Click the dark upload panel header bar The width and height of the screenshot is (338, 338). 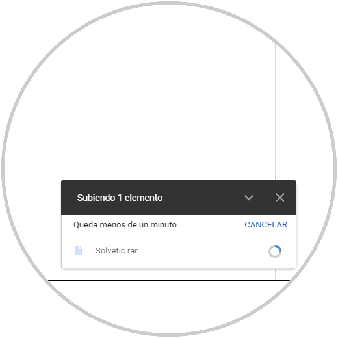(x=179, y=198)
